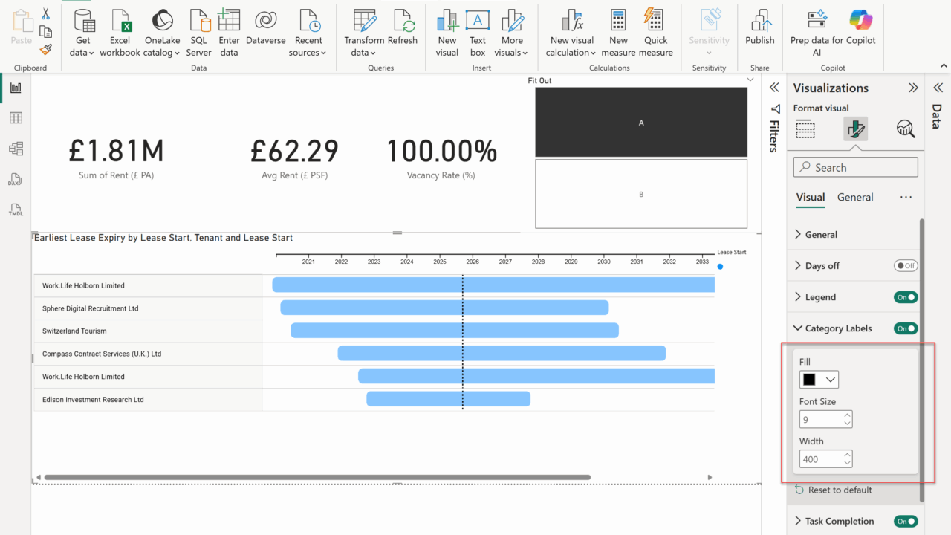Select the Format painter brush icon
Image resolution: width=951 pixels, height=535 pixels.
point(46,49)
